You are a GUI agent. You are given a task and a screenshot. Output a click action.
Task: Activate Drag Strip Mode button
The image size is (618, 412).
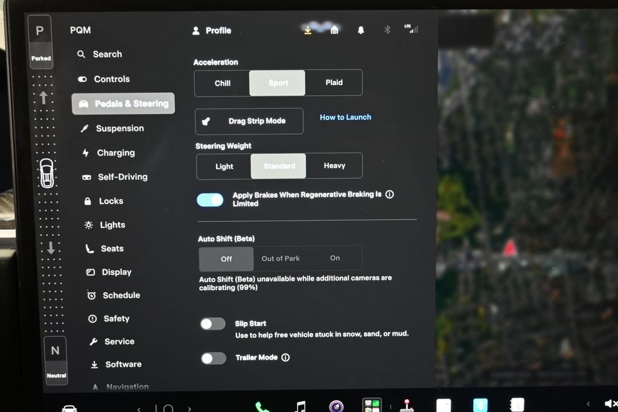(x=249, y=121)
